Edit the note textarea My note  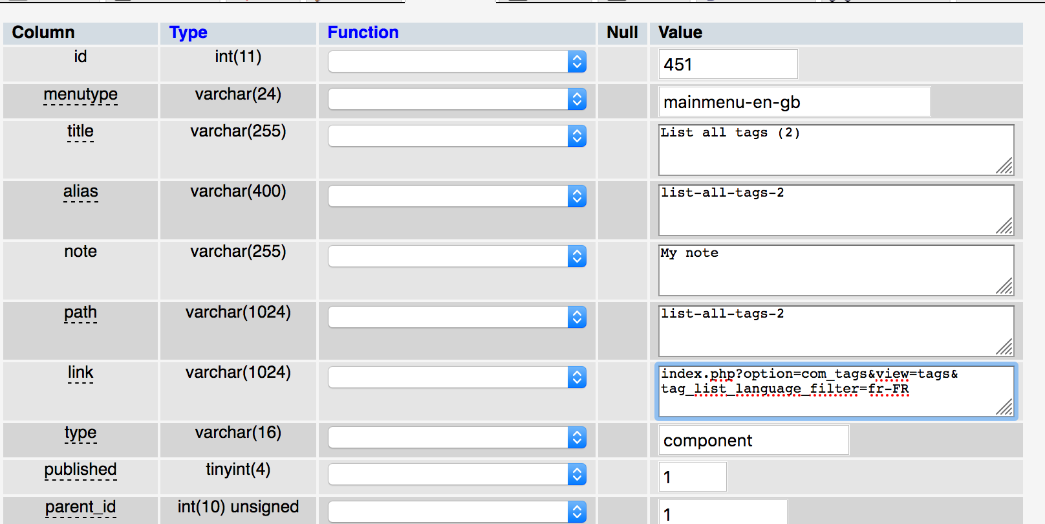point(836,270)
